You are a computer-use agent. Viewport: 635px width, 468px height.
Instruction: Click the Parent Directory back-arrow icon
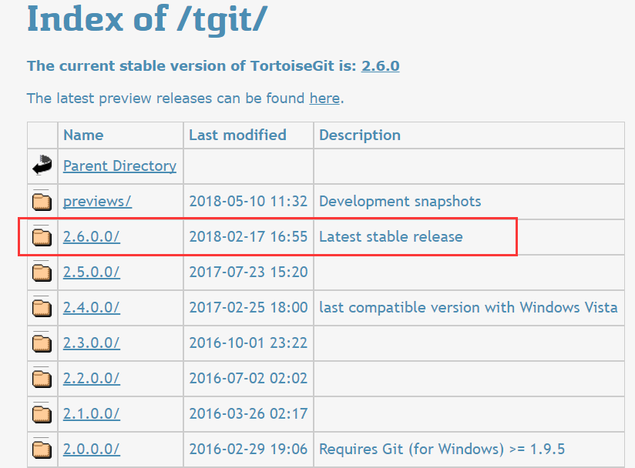(x=42, y=165)
